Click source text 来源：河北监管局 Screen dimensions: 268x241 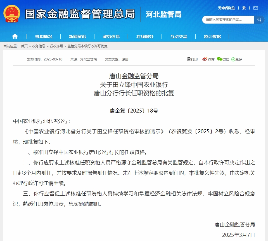[84, 59]
